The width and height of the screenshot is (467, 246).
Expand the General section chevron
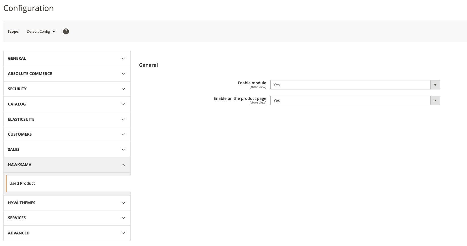[123, 59]
